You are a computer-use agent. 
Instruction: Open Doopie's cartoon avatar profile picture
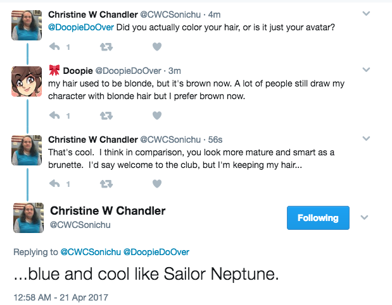point(27,81)
